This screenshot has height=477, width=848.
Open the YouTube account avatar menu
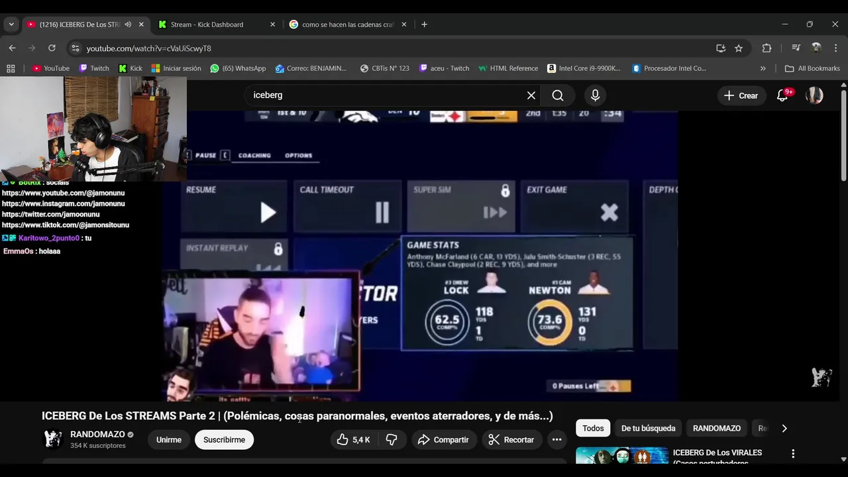pos(814,95)
